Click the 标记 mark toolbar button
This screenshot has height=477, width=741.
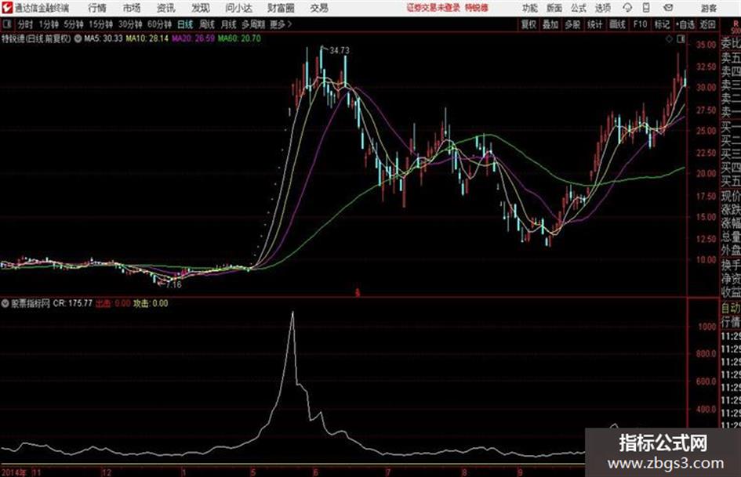pyautogui.click(x=662, y=24)
